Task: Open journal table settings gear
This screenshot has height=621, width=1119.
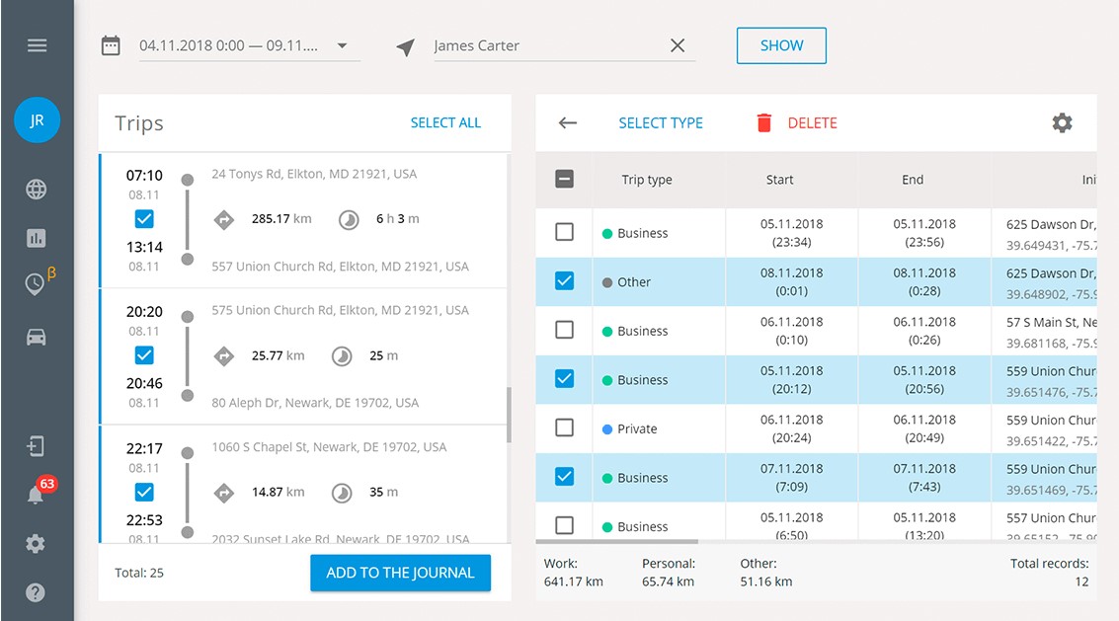Action: pos(1062,123)
